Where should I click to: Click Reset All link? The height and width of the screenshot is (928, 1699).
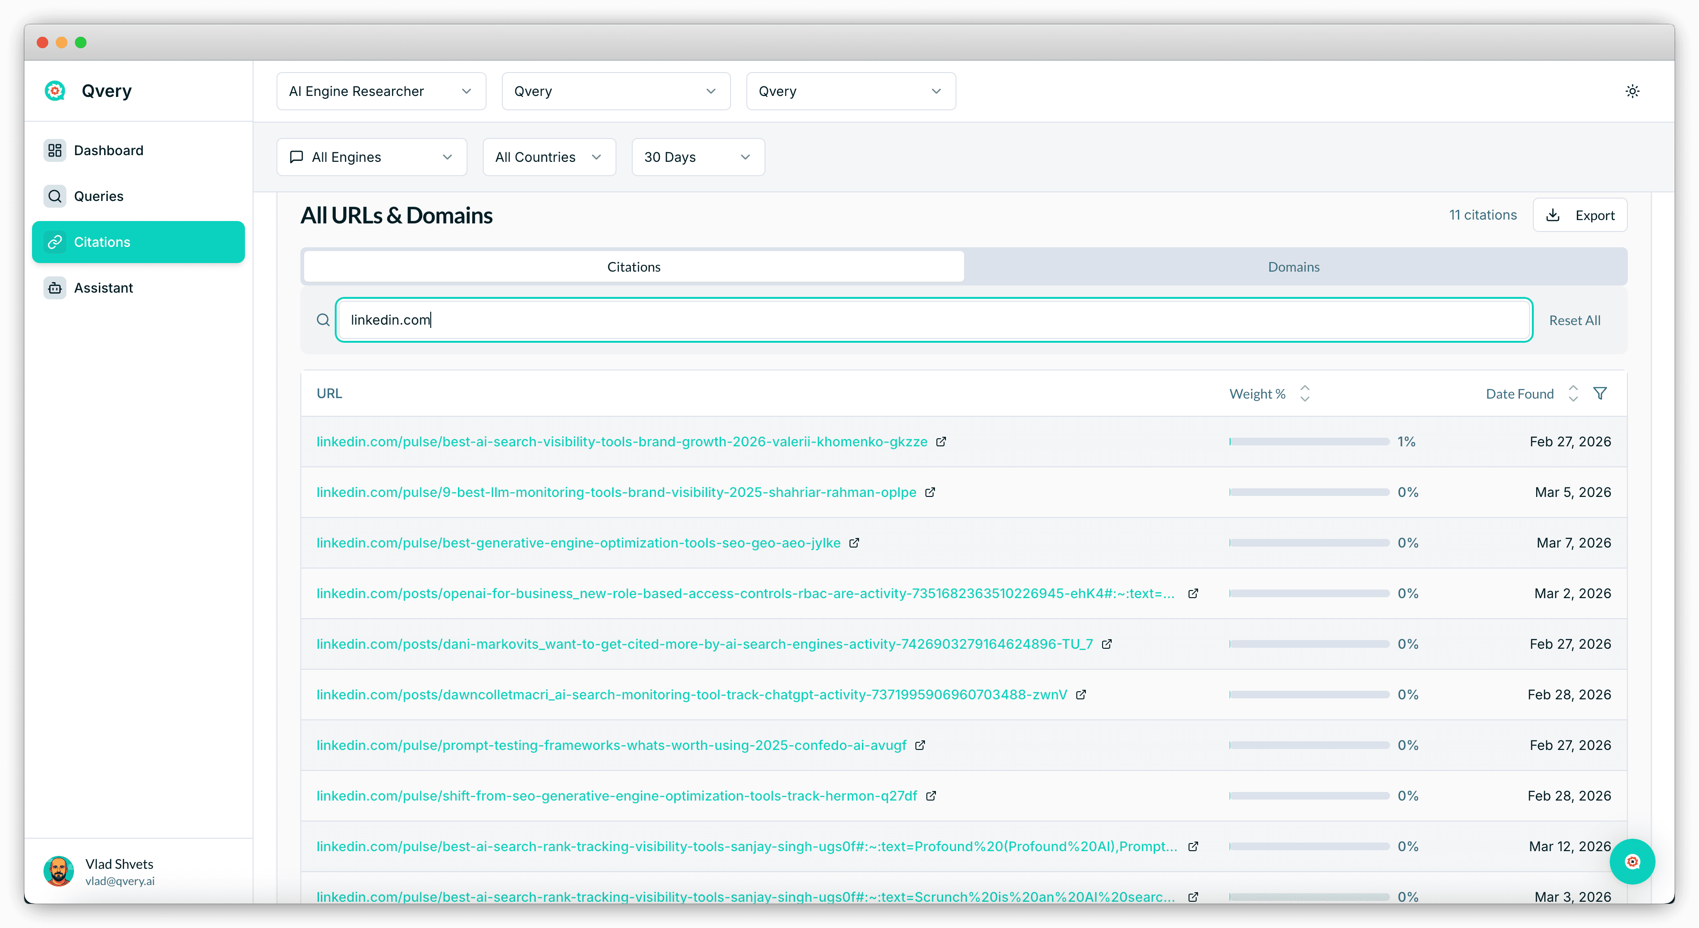(x=1574, y=320)
